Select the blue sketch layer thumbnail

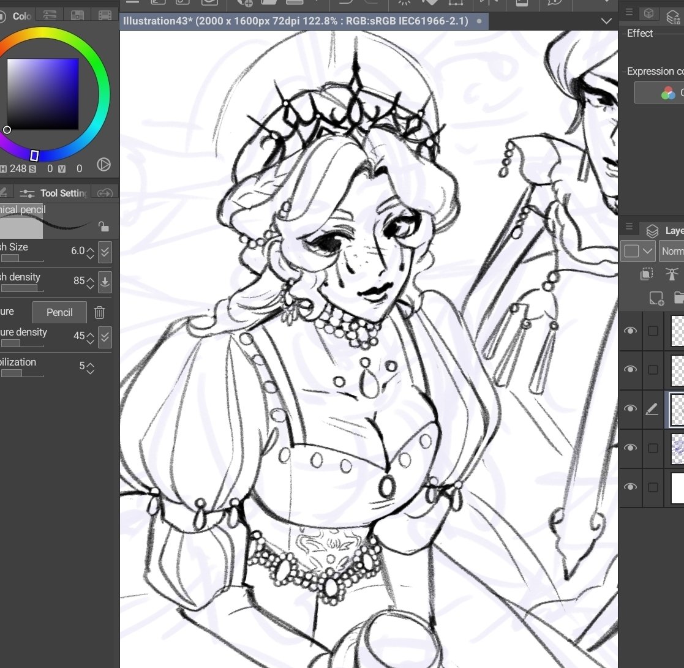(677, 449)
